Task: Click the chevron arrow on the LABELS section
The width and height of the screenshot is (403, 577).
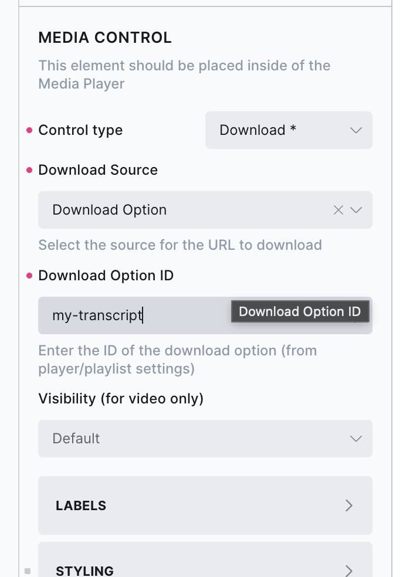Action: click(x=349, y=505)
